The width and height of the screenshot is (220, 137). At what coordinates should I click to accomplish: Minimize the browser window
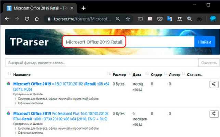coord(194,5)
